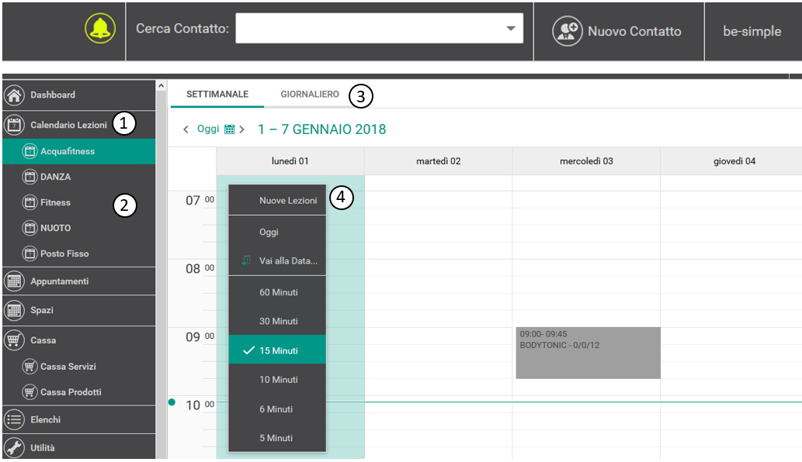This screenshot has height=462, width=802.
Task: Go to next week with right chevron
Action: 242,129
